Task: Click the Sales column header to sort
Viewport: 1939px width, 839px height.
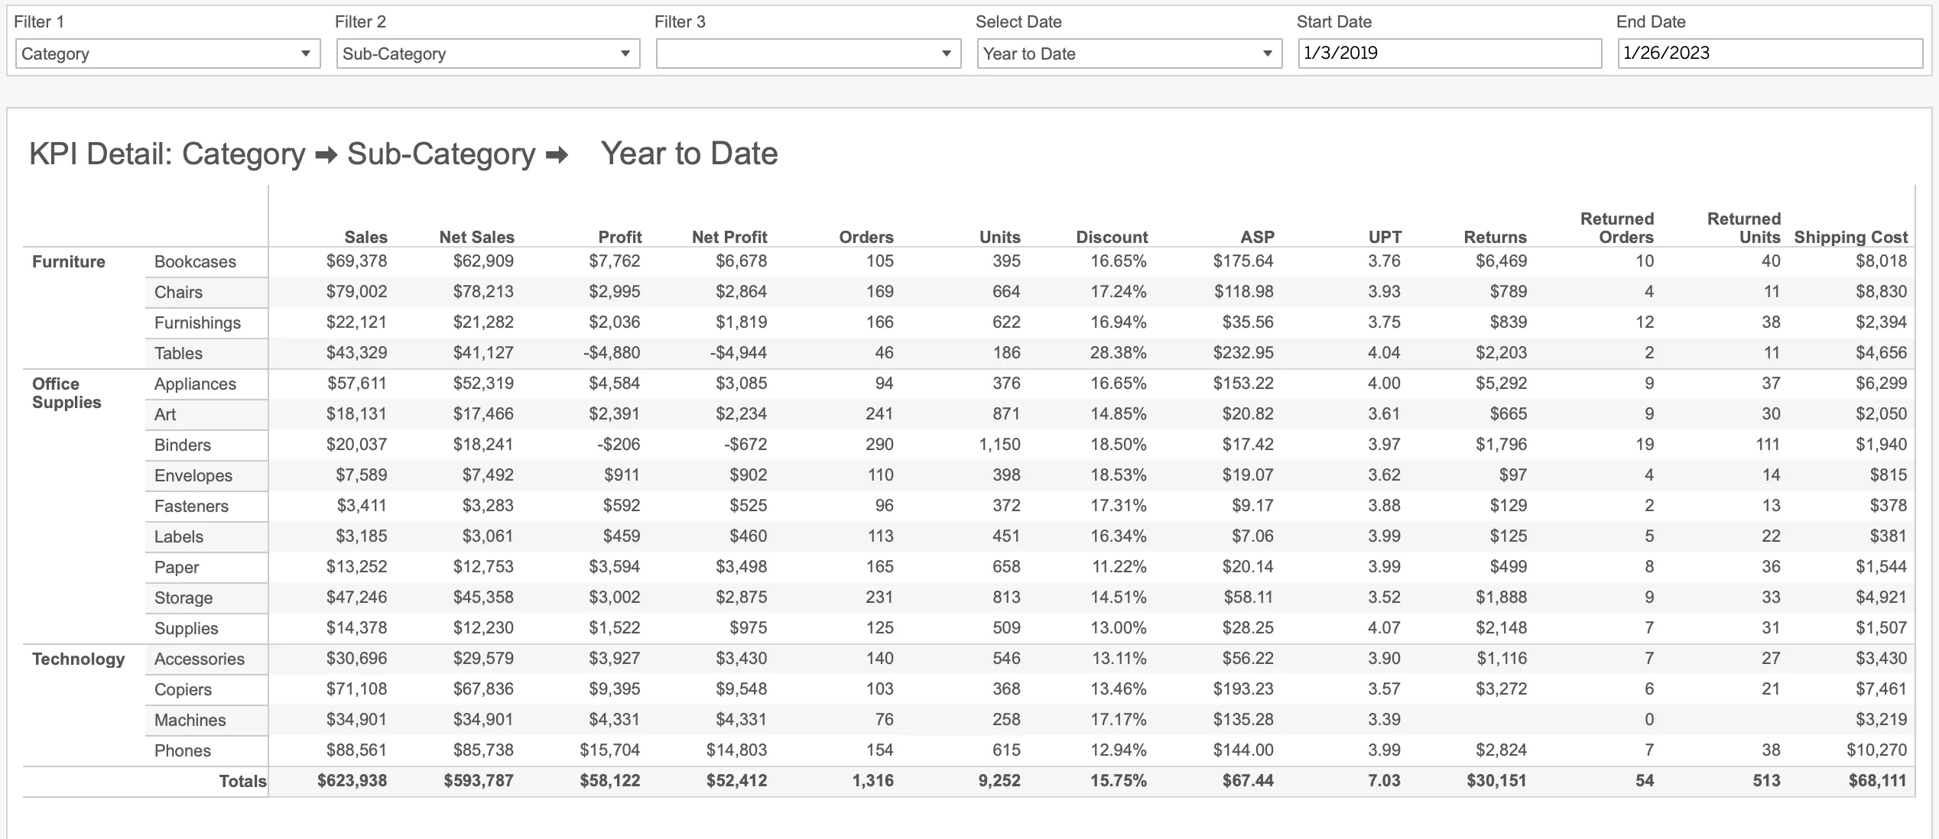Action: point(366,236)
